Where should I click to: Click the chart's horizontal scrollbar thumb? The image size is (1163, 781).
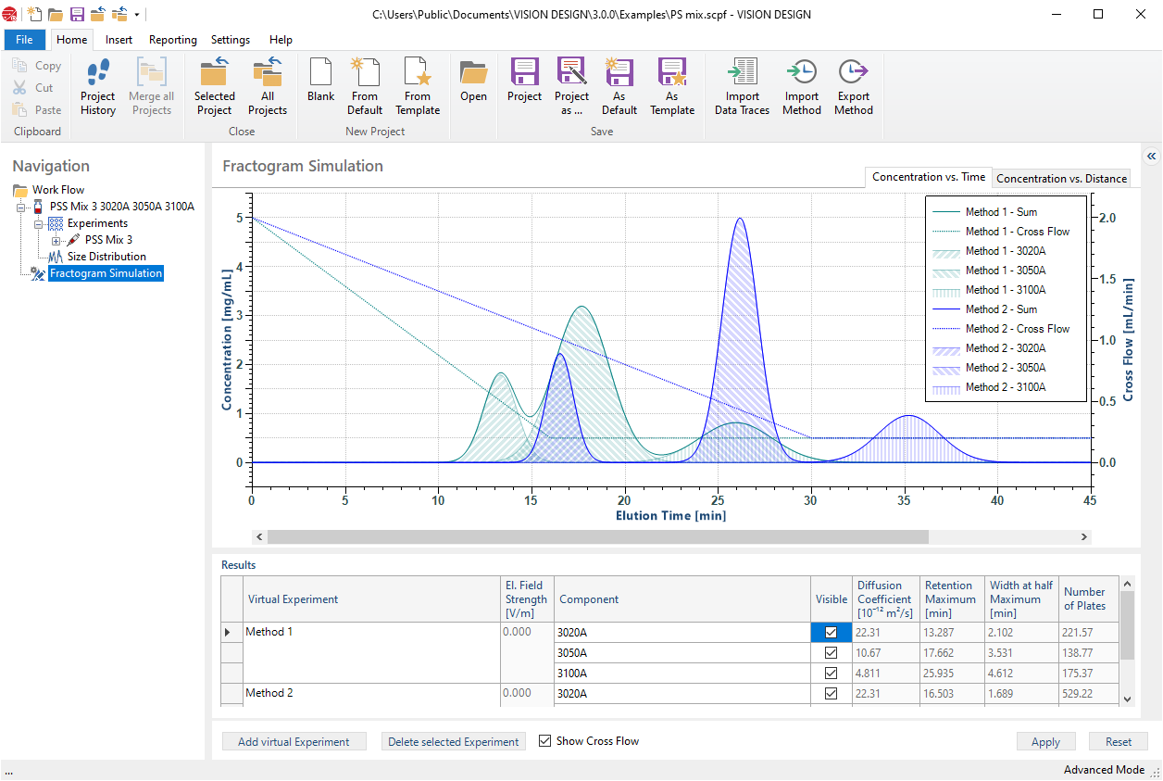597,537
